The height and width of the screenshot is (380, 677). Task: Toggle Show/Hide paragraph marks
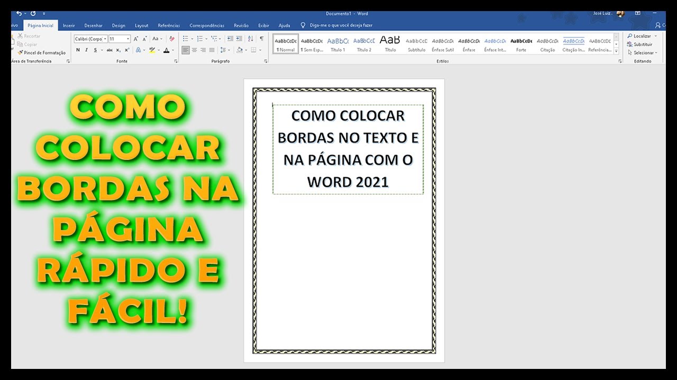262,39
